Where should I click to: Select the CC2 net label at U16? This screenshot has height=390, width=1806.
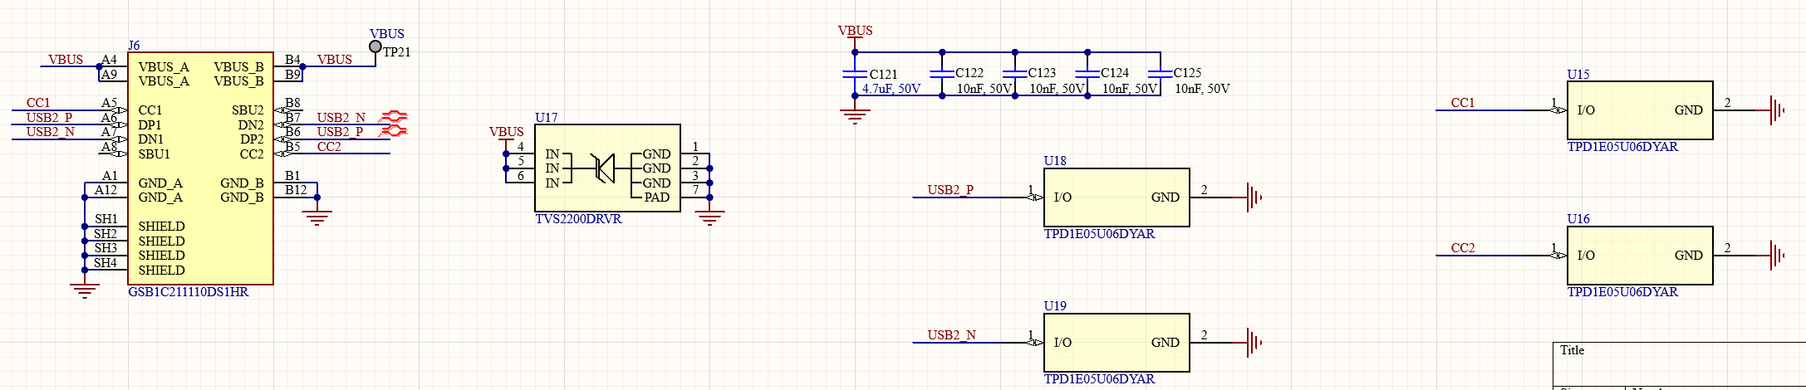(1463, 248)
